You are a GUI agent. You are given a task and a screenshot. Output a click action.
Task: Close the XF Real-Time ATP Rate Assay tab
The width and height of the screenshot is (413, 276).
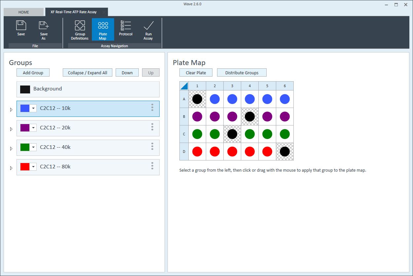[104, 12]
